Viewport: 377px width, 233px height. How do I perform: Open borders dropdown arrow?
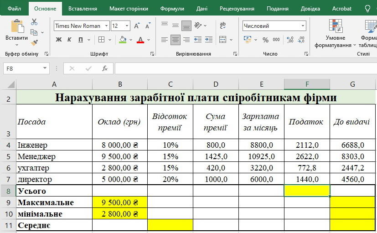tap(110, 40)
